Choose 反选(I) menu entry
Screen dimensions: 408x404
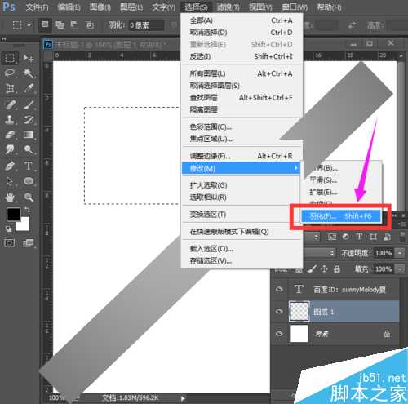pyautogui.click(x=242, y=56)
